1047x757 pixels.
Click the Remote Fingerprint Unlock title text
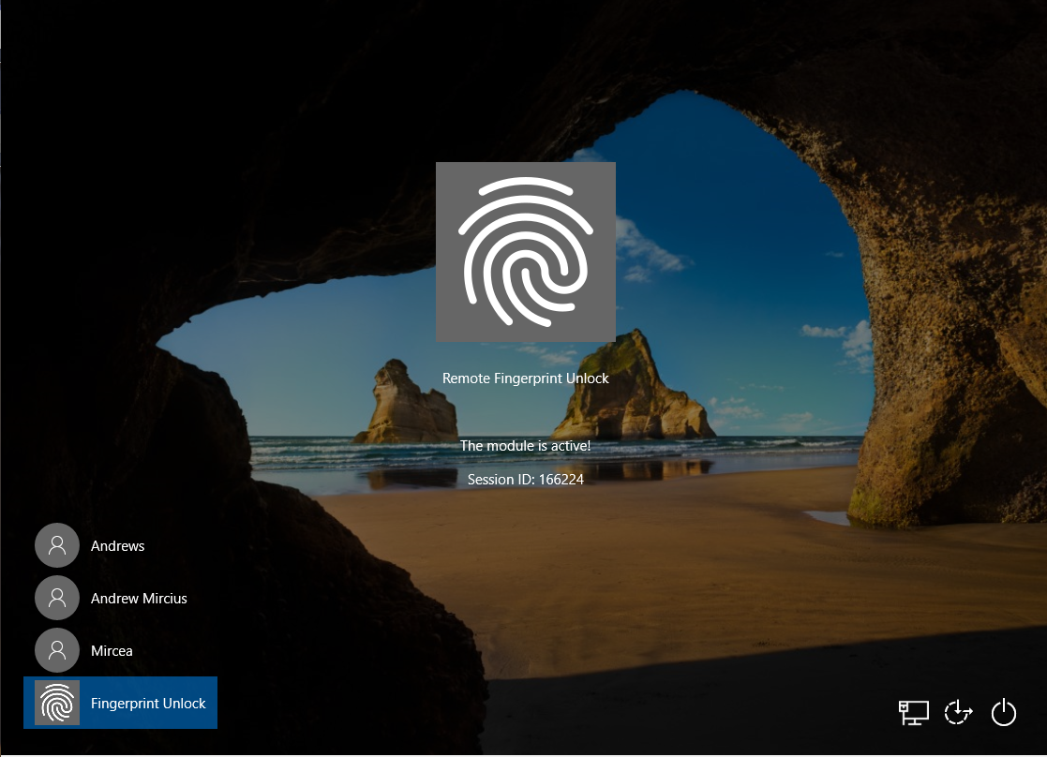click(x=526, y=378)
